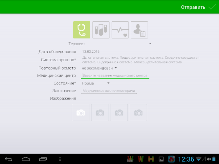Screen dimensions: 219x164
Task: Tap the Android back button
Action: click(9, 159)
